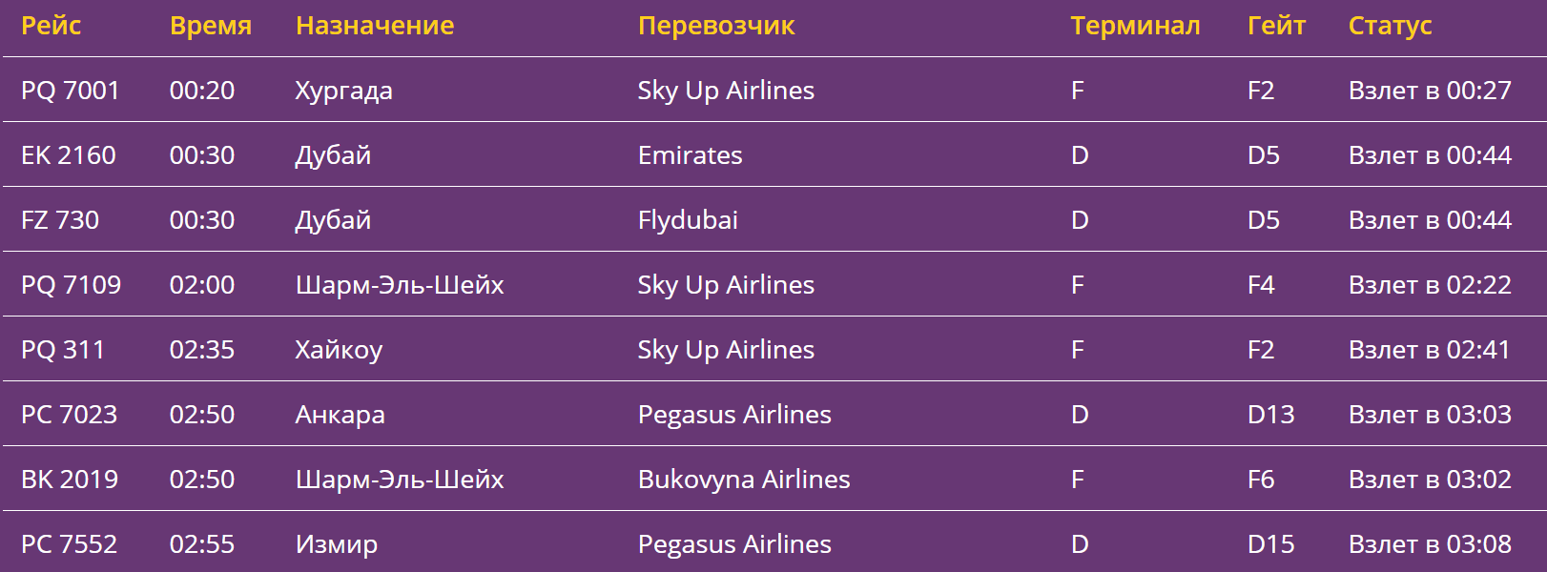Select status Взлет в 03:08
Viewport: 1547px width, 572px height.
point(1429,544)
